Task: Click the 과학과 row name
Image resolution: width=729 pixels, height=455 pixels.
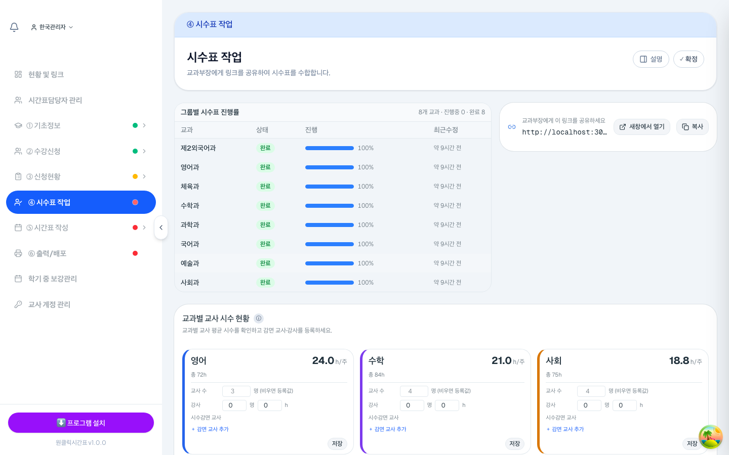Action: (x=190, y=225)
